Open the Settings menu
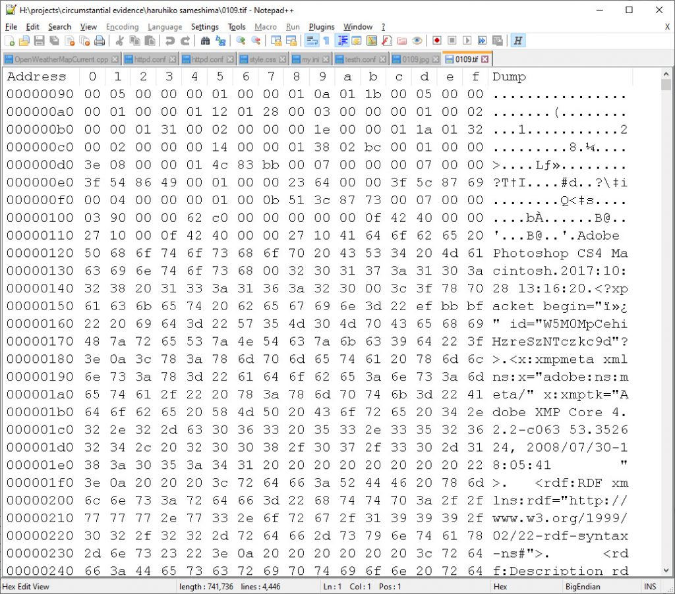Screen dimensions: 675x594 coord(204,27)
